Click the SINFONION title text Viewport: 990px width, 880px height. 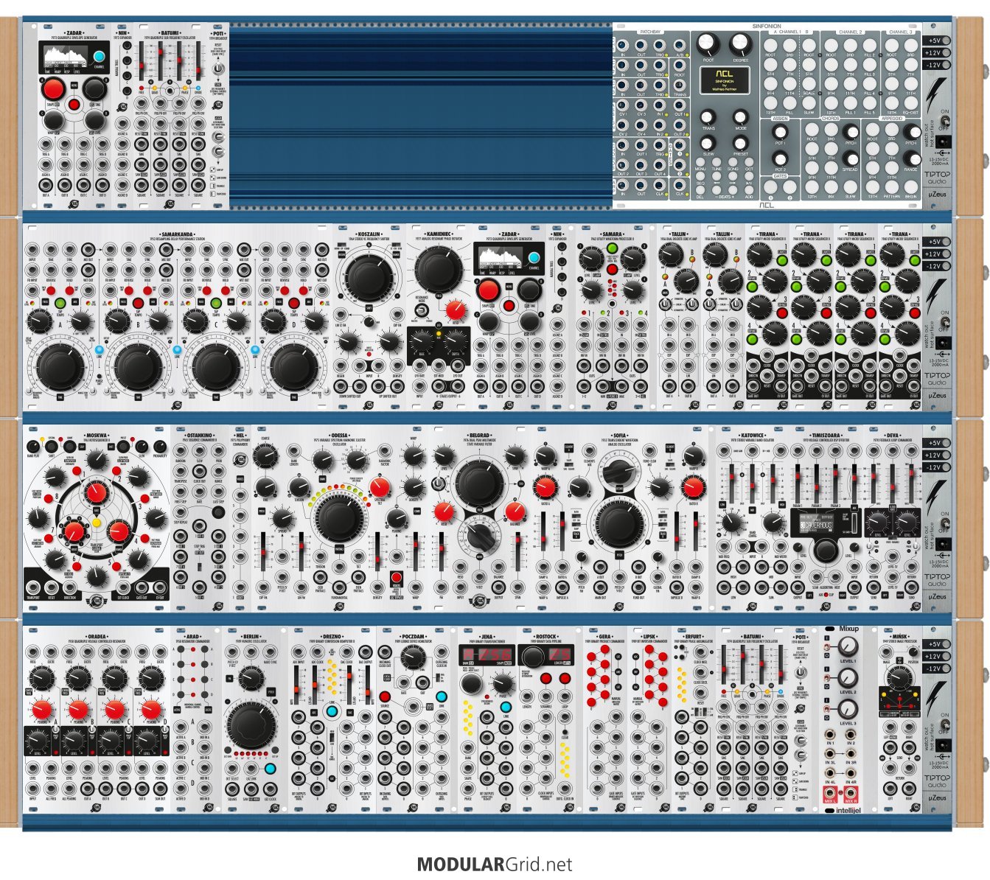click(767, 26)
